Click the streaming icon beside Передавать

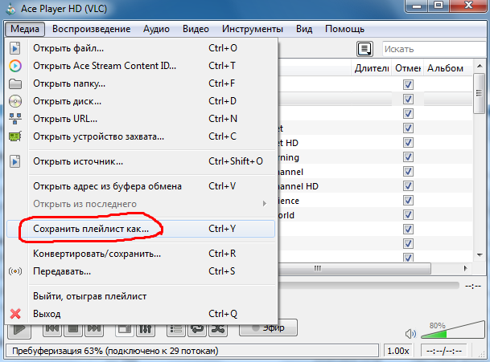pos(14,271)
